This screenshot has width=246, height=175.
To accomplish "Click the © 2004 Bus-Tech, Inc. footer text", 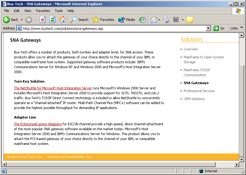I will point(25,157).
